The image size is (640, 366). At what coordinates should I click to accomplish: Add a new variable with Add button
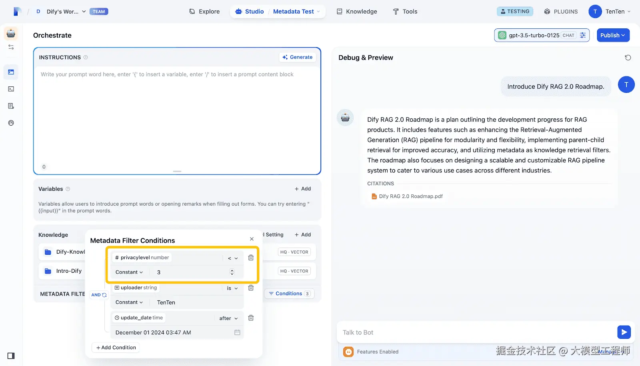point(303,189)
